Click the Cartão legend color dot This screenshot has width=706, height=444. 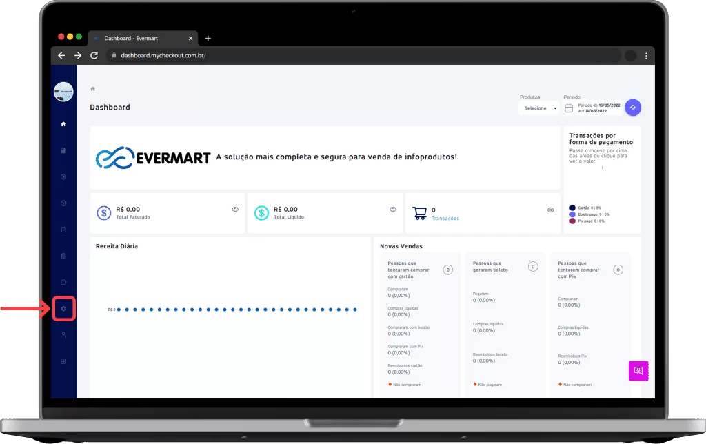[572, 208]
